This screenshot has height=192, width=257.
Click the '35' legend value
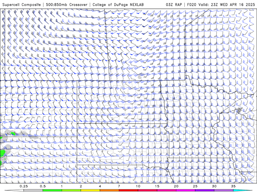(x=233, y=186)
